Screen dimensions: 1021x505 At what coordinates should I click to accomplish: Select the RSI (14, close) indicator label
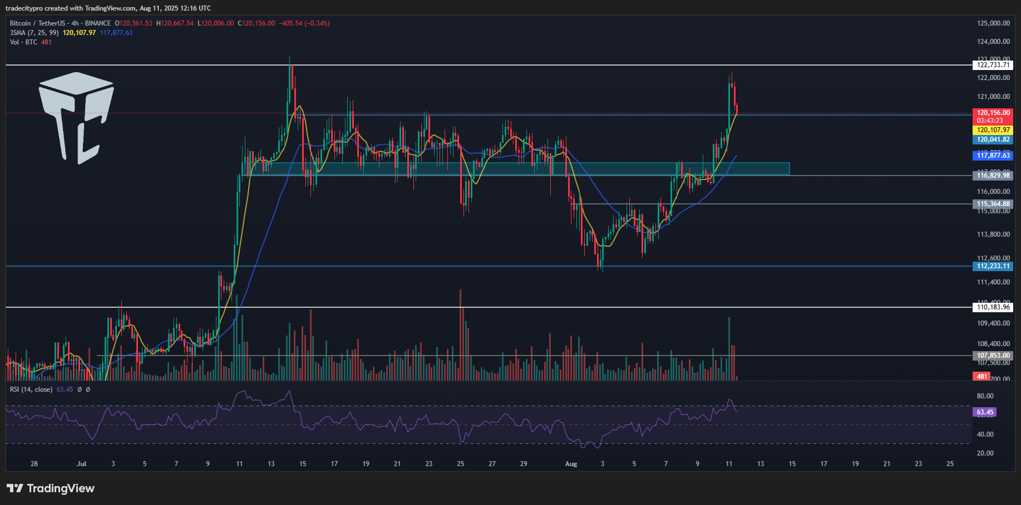[31, 389]
